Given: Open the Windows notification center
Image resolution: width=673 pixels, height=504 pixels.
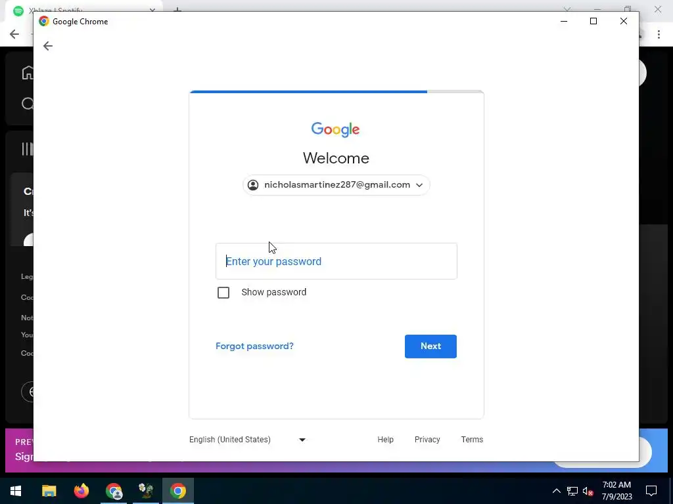Looking at the screenshot, I should click(x=651, y=491).
